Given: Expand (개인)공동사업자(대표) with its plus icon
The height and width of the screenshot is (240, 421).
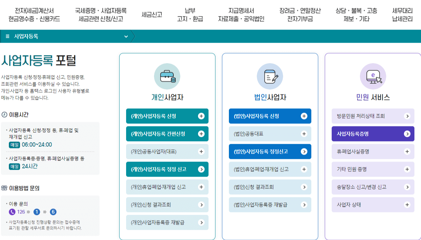Looking at the screenshot, I should (x=201, y=152).
